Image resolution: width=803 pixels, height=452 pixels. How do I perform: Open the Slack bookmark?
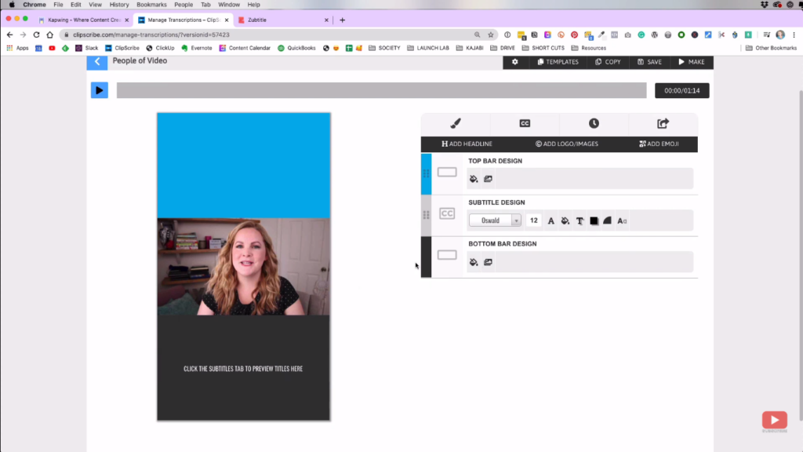pos(86,48)
